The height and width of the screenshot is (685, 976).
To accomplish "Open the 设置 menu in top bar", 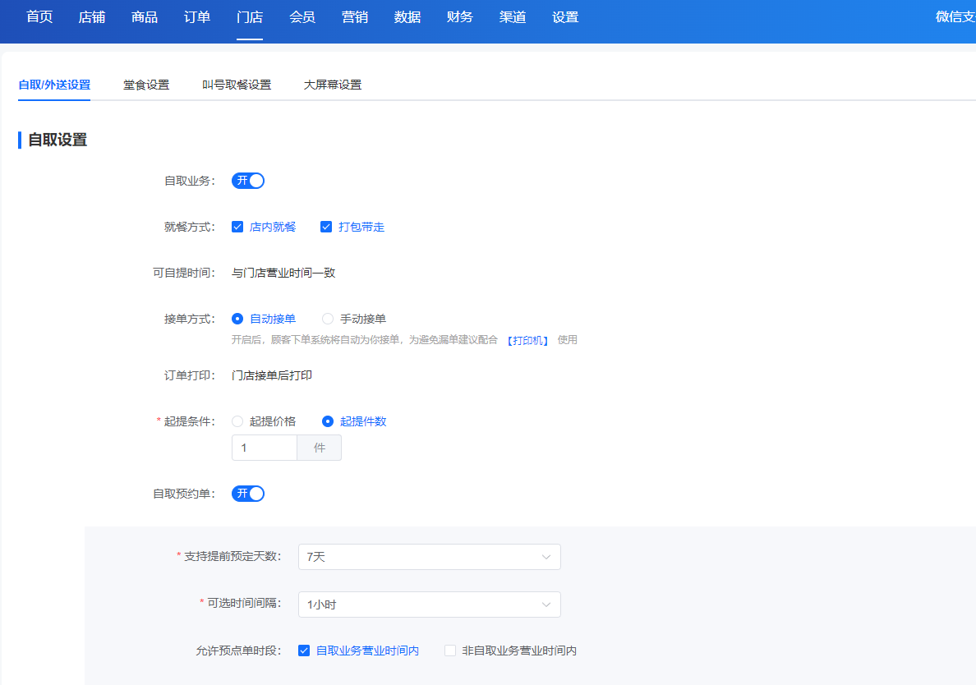I will coord(565,16).
